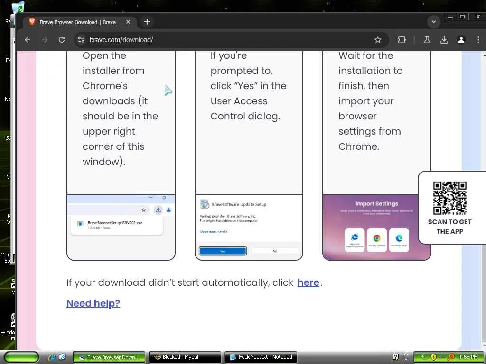Click the security shield tray icon

point(433,357)
